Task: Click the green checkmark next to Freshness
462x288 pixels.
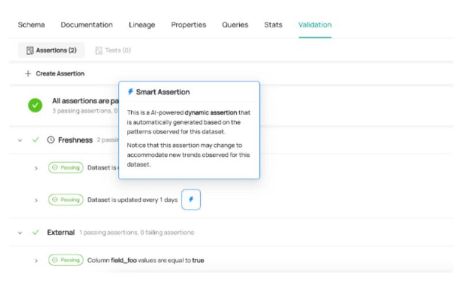Action: coord(36,140)
